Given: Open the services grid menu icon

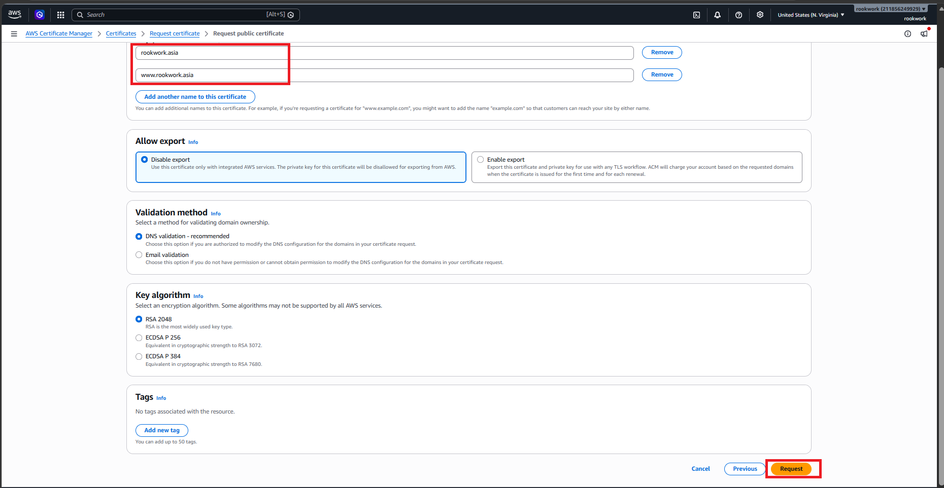Looking at the screenshot, I should 61,15.
